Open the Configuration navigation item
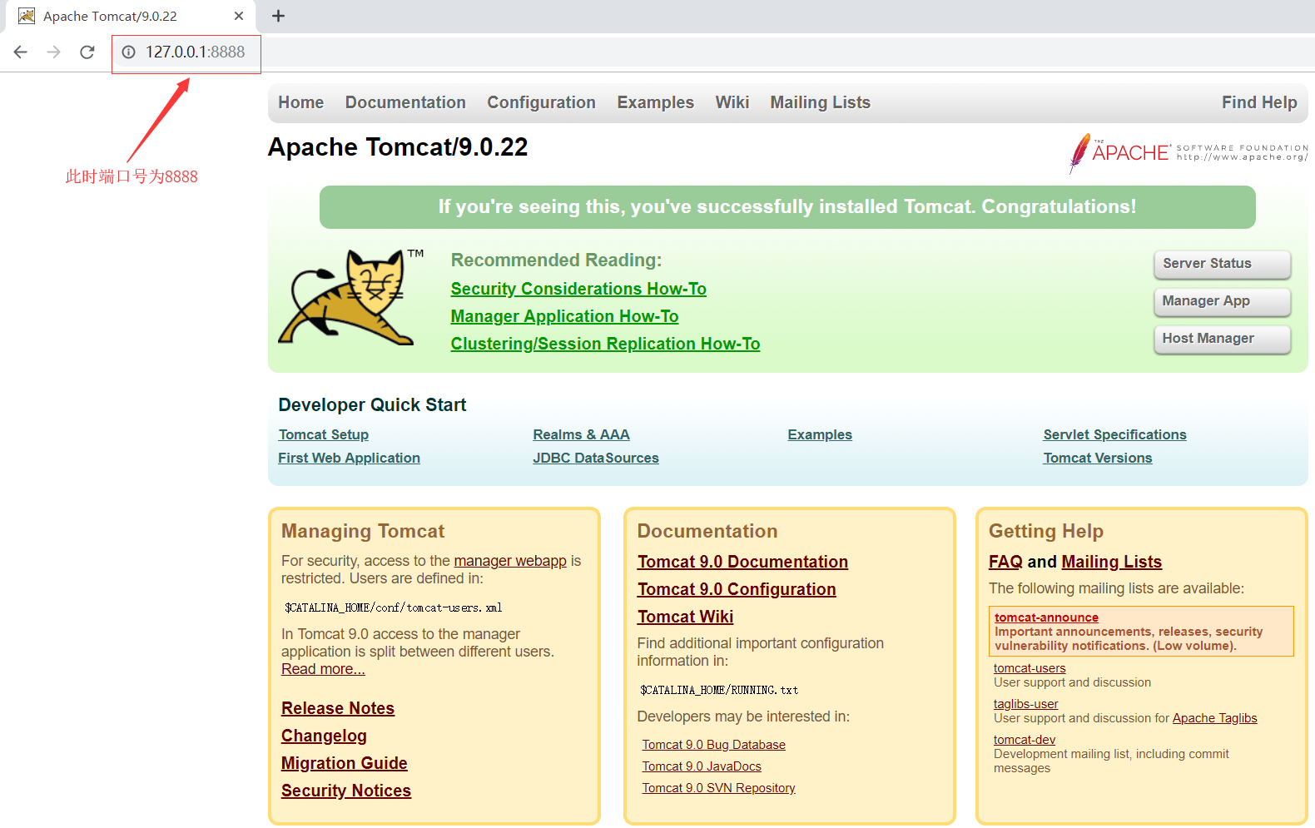Viewport: 1315px width, 828px height. pos(541,102)
